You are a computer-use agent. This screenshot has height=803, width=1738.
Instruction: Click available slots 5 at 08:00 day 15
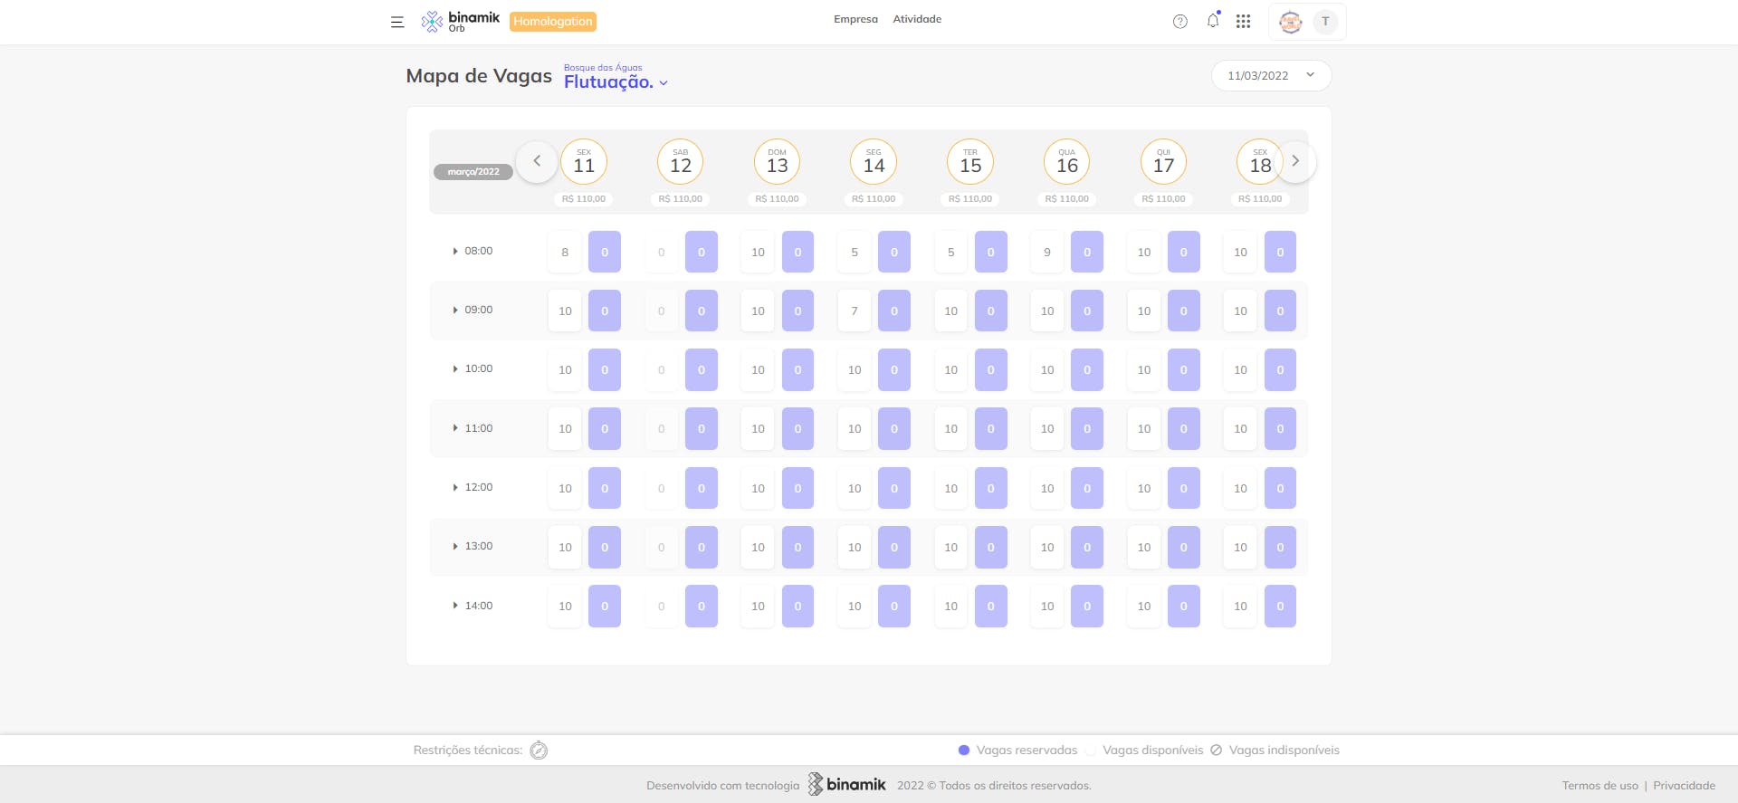[950, 252]
